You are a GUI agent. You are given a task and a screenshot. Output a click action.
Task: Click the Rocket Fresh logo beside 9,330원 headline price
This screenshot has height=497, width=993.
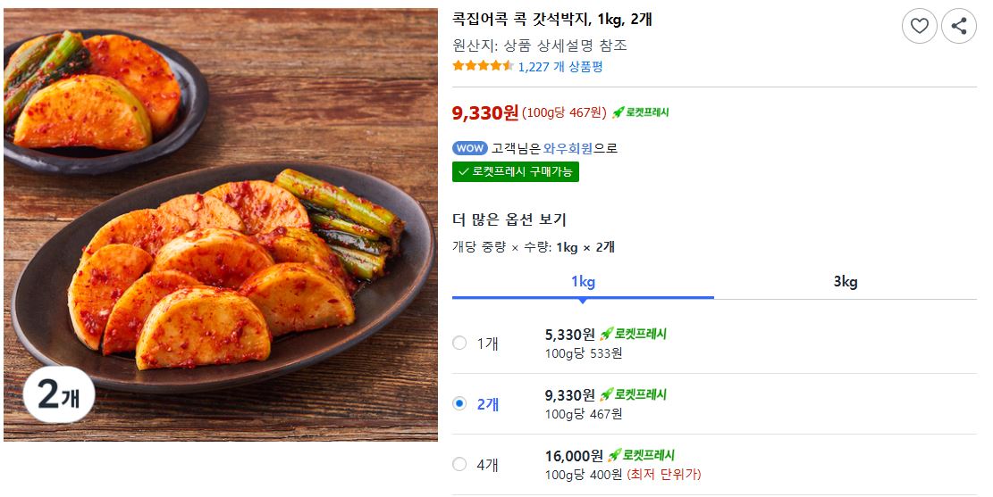point(640,112)
